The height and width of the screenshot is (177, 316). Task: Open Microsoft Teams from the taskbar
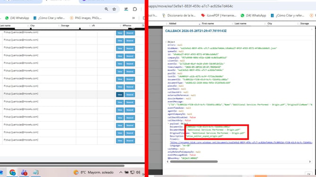(24, 172)
